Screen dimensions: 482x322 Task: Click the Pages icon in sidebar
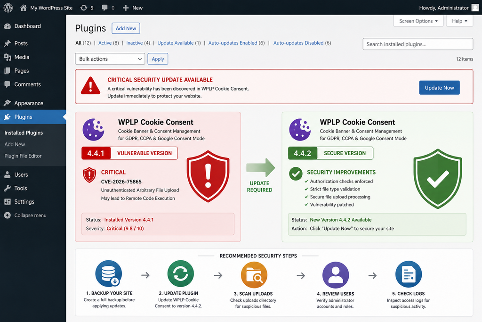pyautogui.click(x=8, y=71)
